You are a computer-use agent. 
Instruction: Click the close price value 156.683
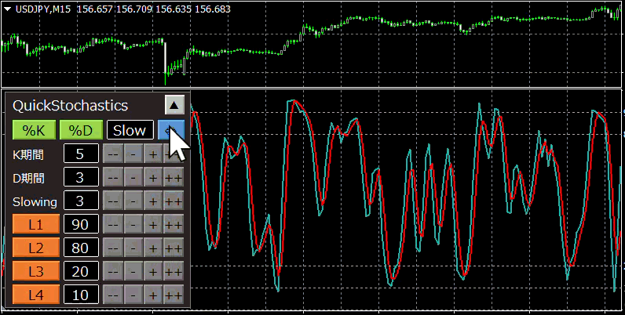click(x=213, y=9)
